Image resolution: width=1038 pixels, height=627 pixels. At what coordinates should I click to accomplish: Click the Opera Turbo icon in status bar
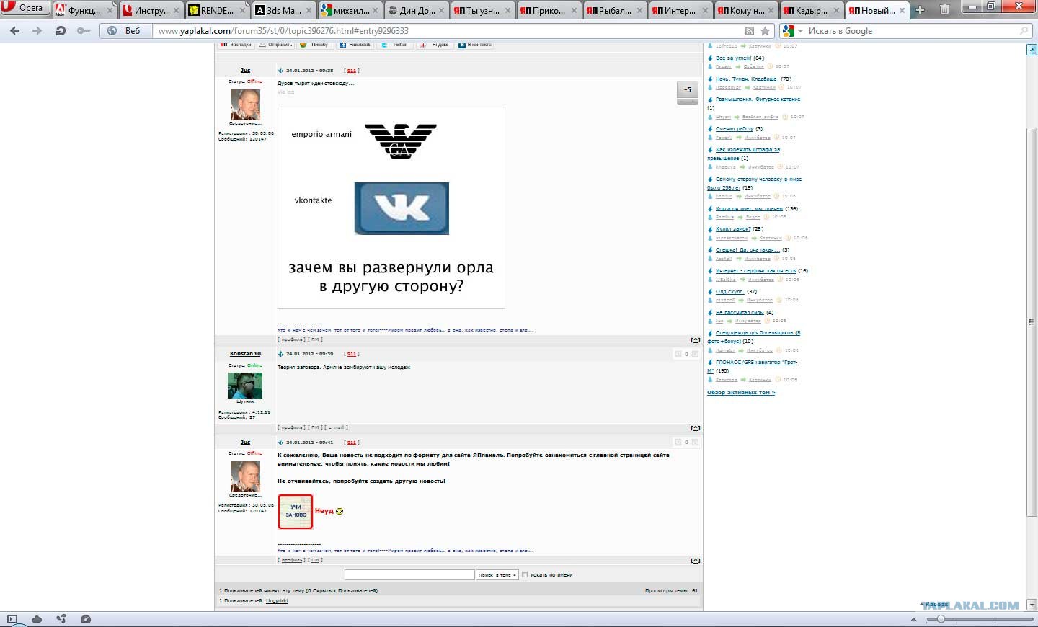tap(86, 619)
